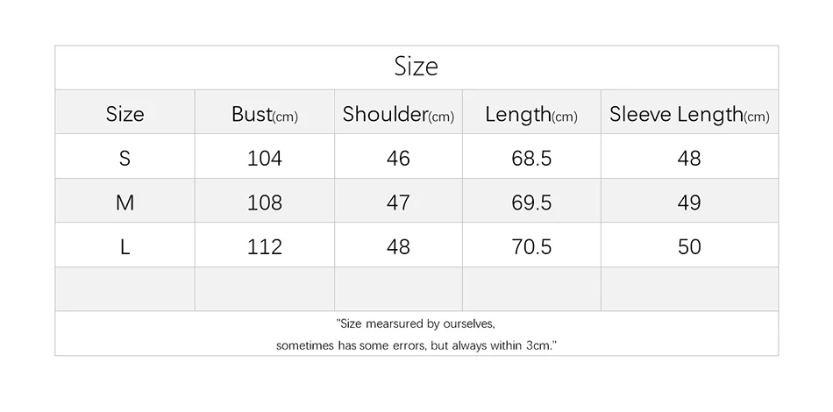Select the shoulder value 47
Image resolution: width=833 pixels, height=412 pixels.
point(398,202)
